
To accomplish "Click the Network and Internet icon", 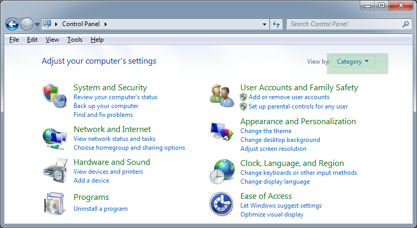I will [55, 138].
